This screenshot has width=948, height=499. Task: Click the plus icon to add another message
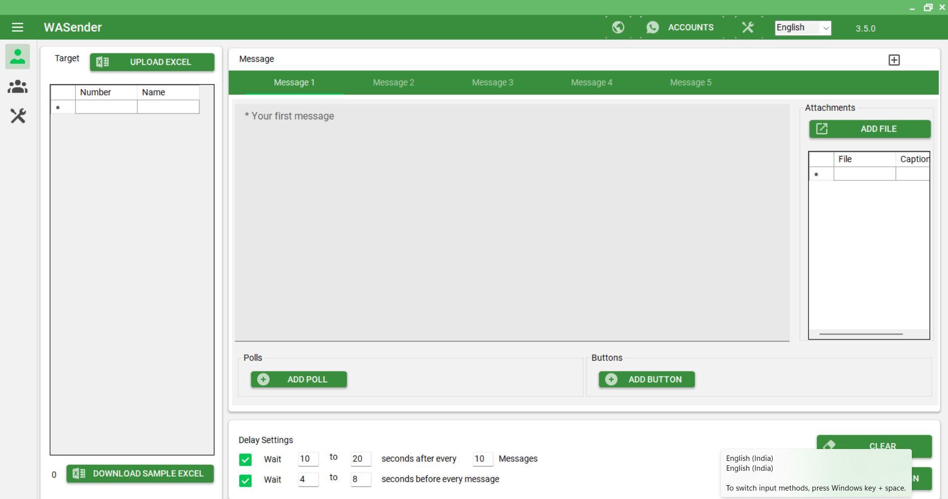(894, 59)
